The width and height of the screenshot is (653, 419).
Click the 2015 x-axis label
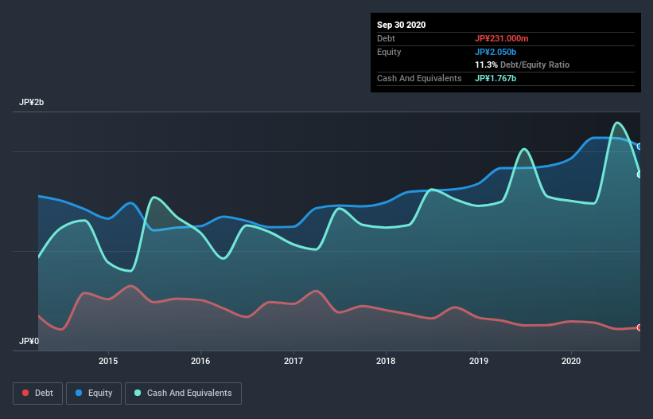point(108,361)
